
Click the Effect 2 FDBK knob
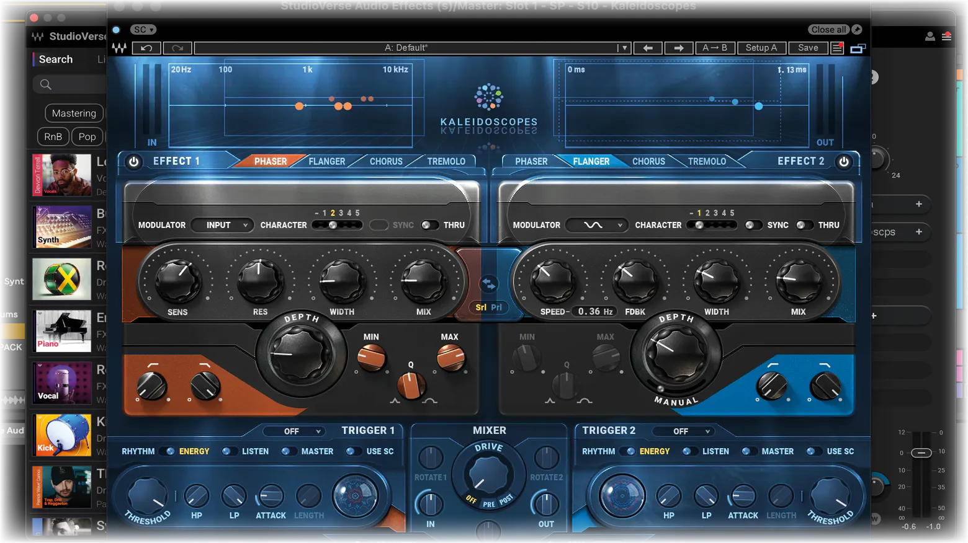(x=635, y=280)
